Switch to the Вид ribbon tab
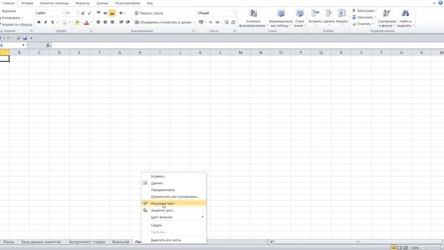 [x=150, y=3]
